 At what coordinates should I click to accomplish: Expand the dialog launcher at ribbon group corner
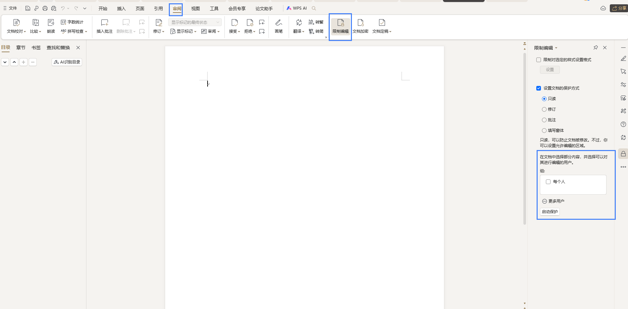pyautogui.click(x=326, y=37)
